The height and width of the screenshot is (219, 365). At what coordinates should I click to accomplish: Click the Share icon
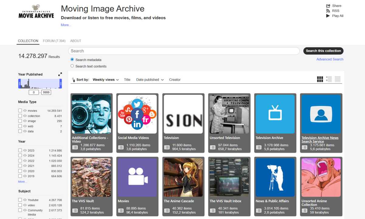coord(328,6)
